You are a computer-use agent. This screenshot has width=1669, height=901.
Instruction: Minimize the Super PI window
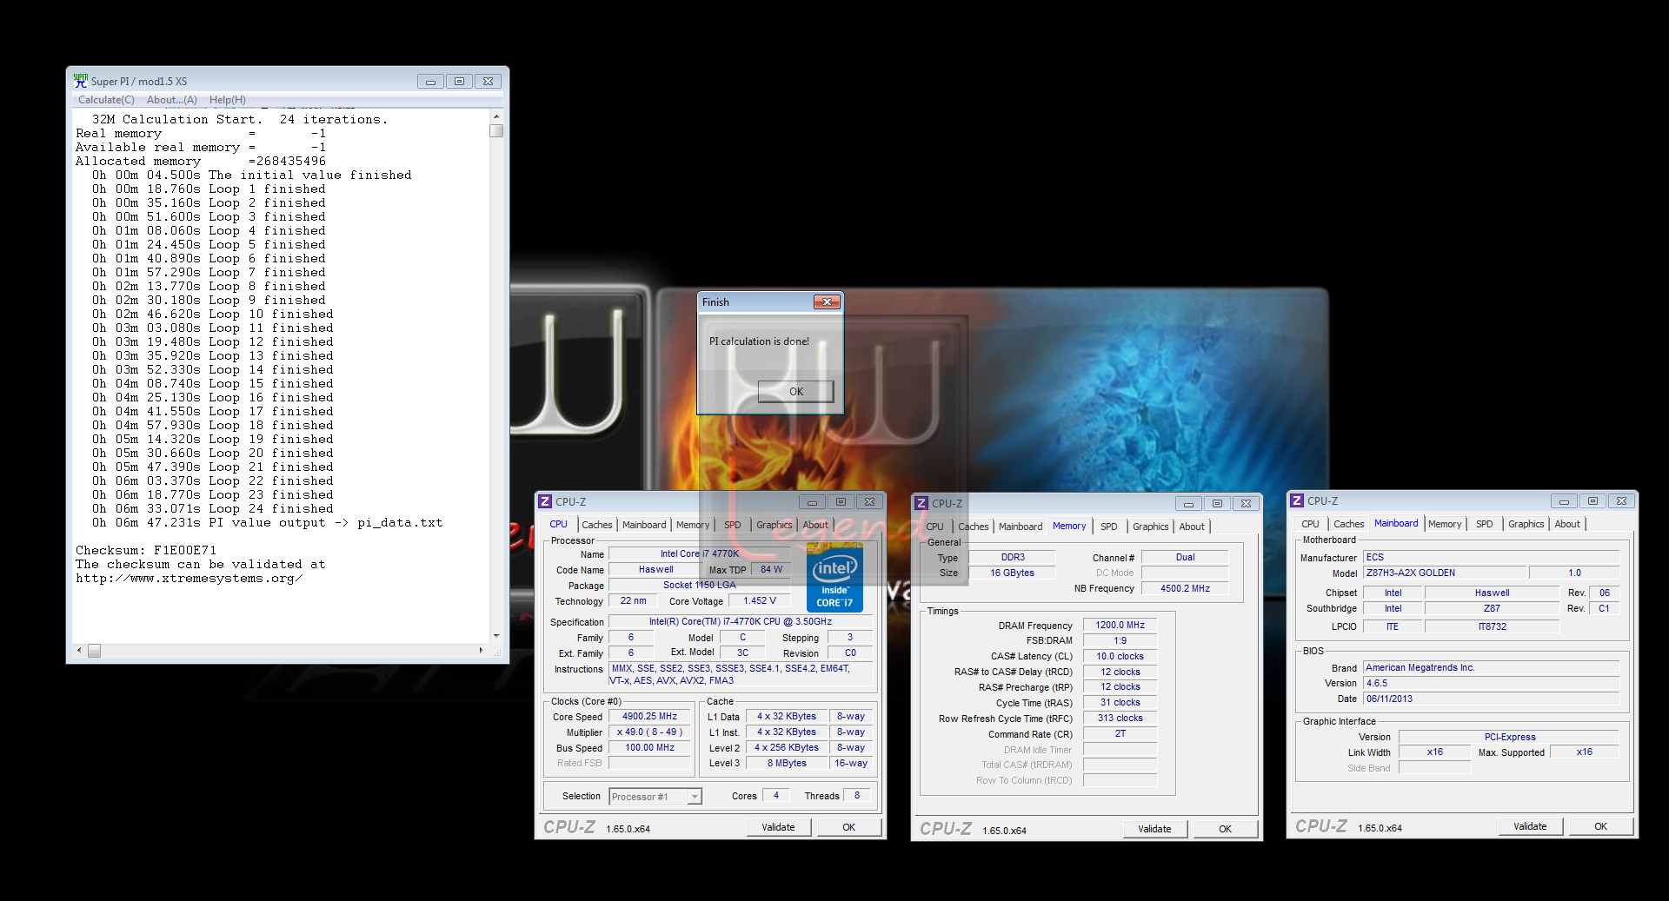(x=430, y=82)
